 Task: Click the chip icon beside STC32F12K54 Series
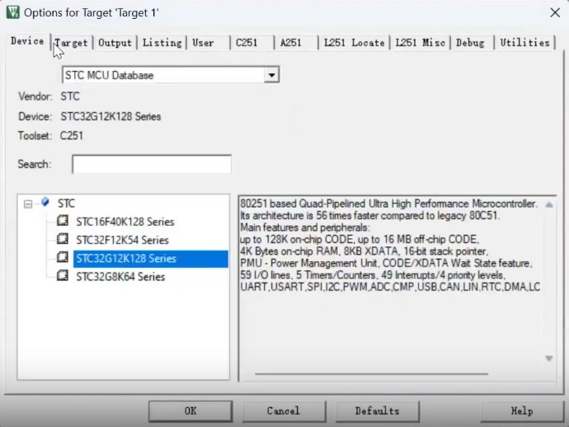tap(63, 240)
